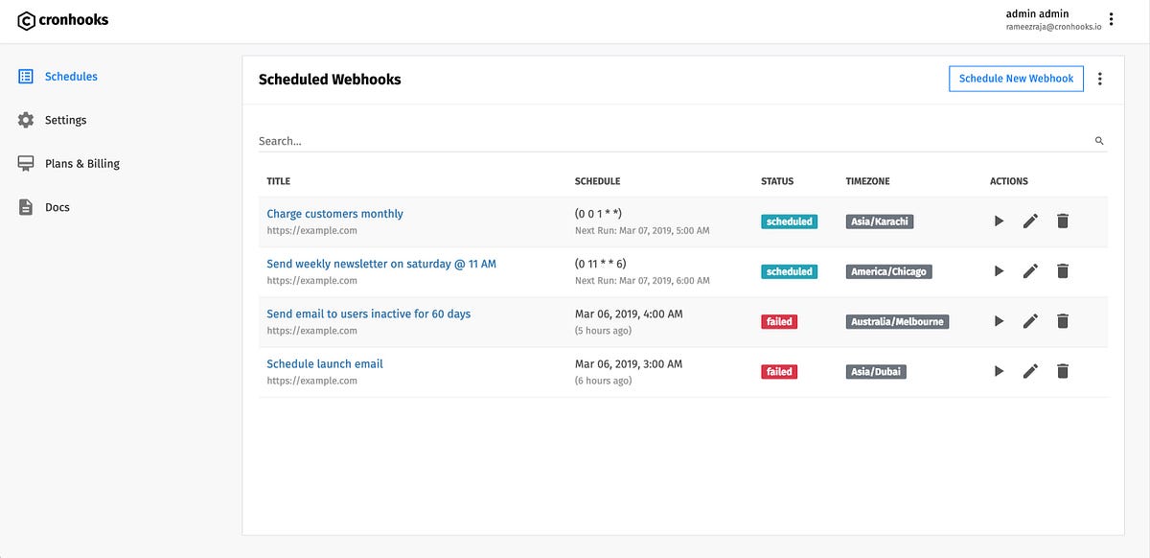Image resolution: width=1150 pixels, height=558 pixels.
Task: Edit the "Schedule launch email" webhook
Action: point(1030,371)
